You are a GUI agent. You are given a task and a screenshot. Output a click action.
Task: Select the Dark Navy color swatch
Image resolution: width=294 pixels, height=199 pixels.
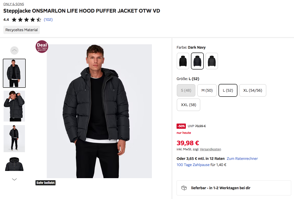click(197, 61)
